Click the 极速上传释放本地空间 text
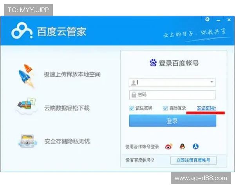This screenshot has width=235, height=188. tap(72, 74)
